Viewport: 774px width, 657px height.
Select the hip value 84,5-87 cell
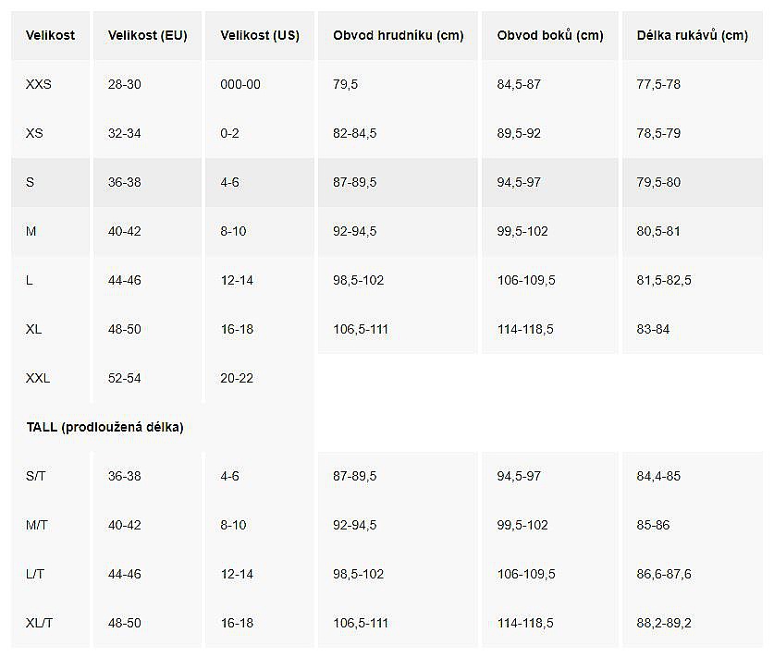pos(519,84)
